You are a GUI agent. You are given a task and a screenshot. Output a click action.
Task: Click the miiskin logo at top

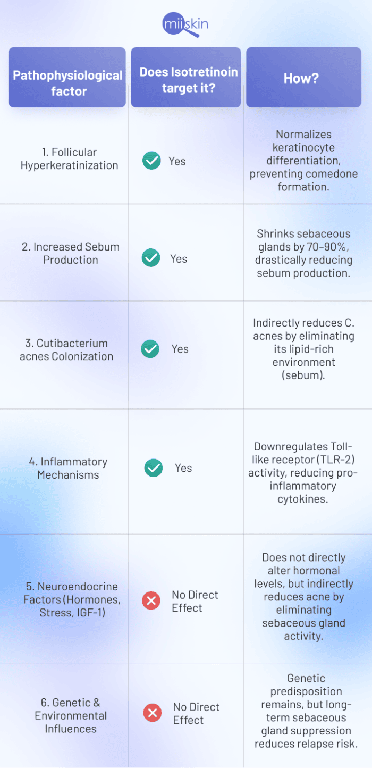pos(186,25)
